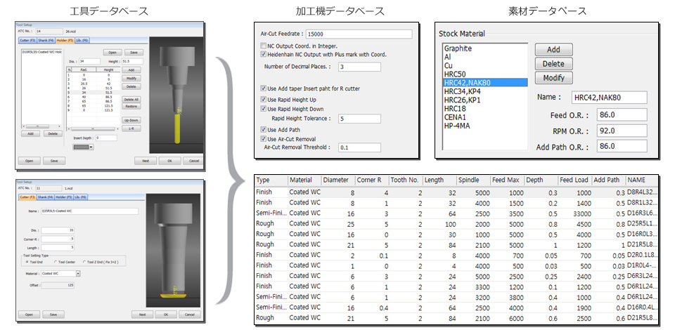This screenshot has width=675, height=330.
Task: Uncheck Use Rapid Height Up option
Action: pyautogui.click(x=263, y=100)
